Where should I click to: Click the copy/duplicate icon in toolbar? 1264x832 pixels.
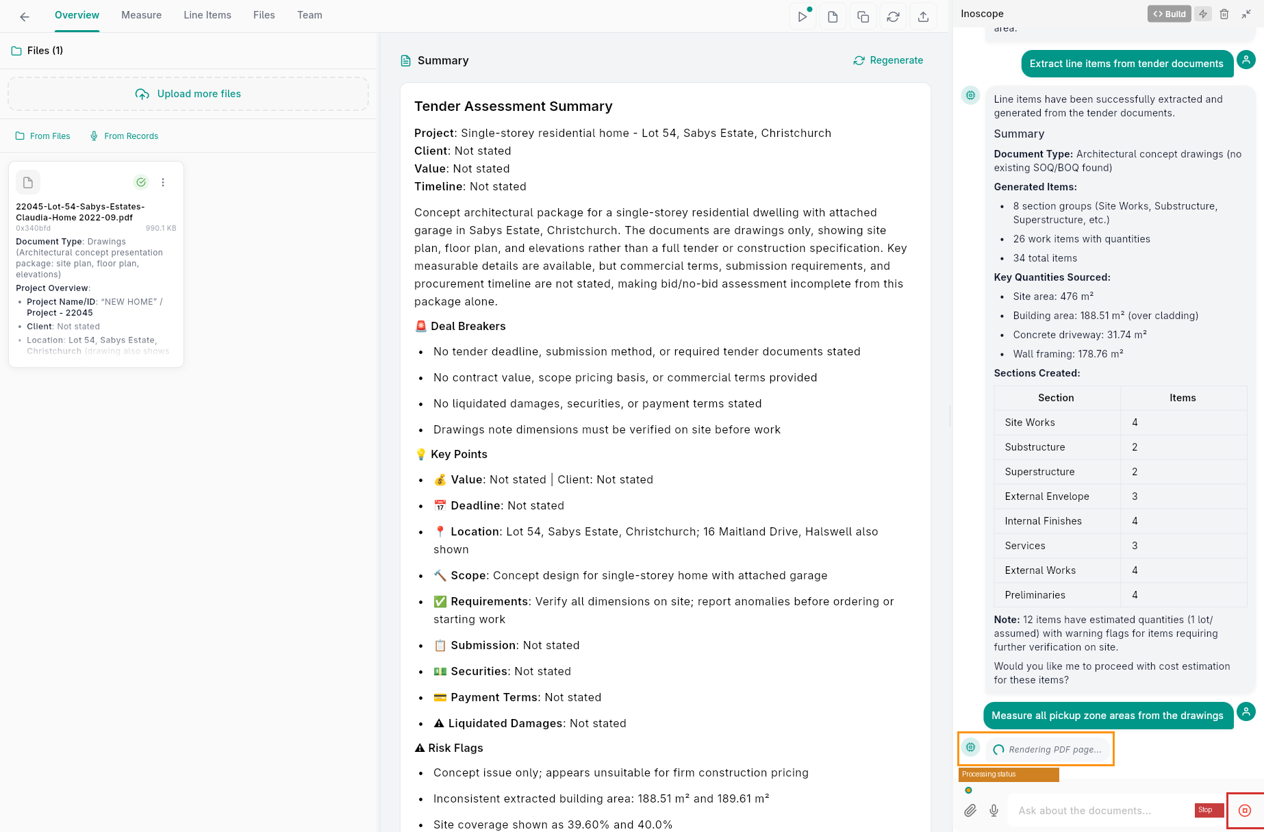pos(863,16)
